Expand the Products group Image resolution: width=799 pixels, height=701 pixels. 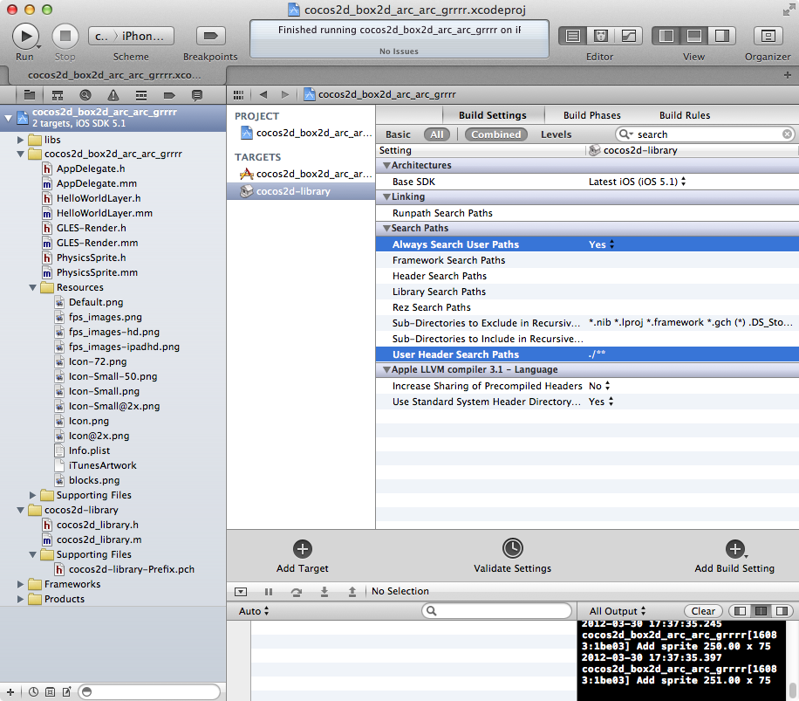20,599
